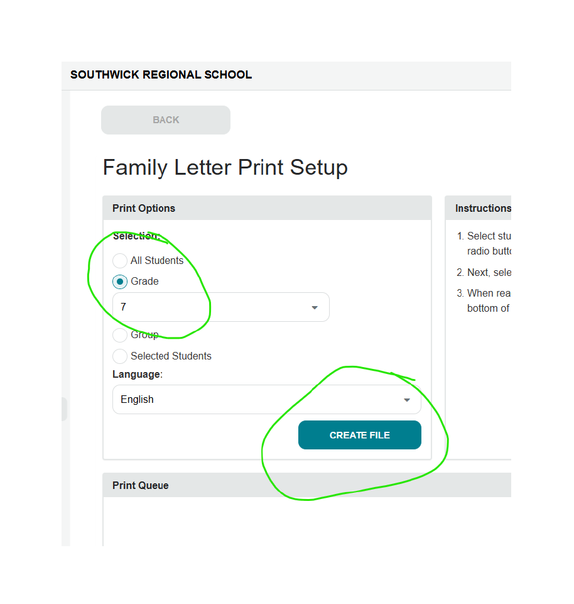
Task: Select the All Students radio button
Action: tap(120, 261)
